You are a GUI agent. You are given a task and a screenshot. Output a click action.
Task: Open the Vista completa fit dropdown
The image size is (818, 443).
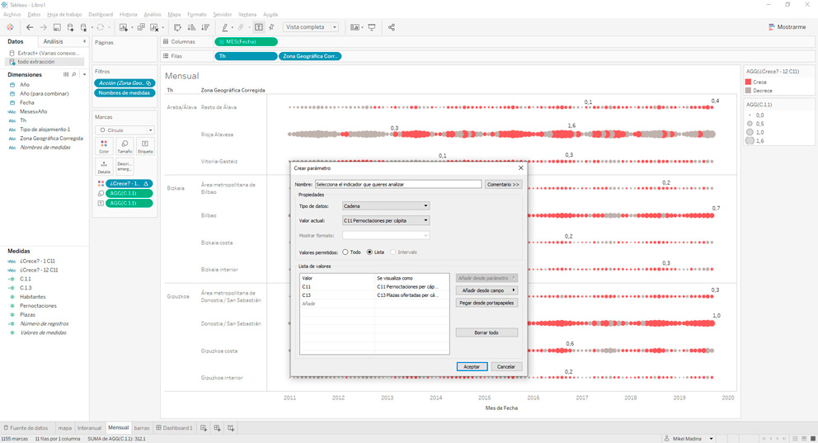pos(311,27)
